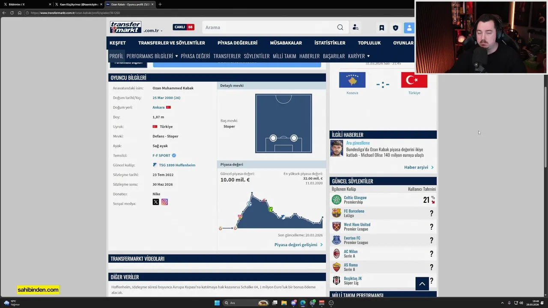Click the Kosova flag
Screen dimensions: 548x308
click(352, 80)
